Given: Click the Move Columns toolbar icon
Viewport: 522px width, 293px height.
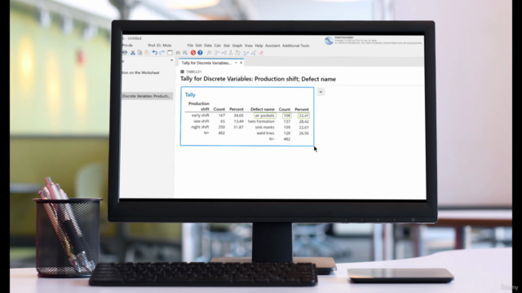Looking at the screenshot, I should pyautogui.click(x=237, y=53).
